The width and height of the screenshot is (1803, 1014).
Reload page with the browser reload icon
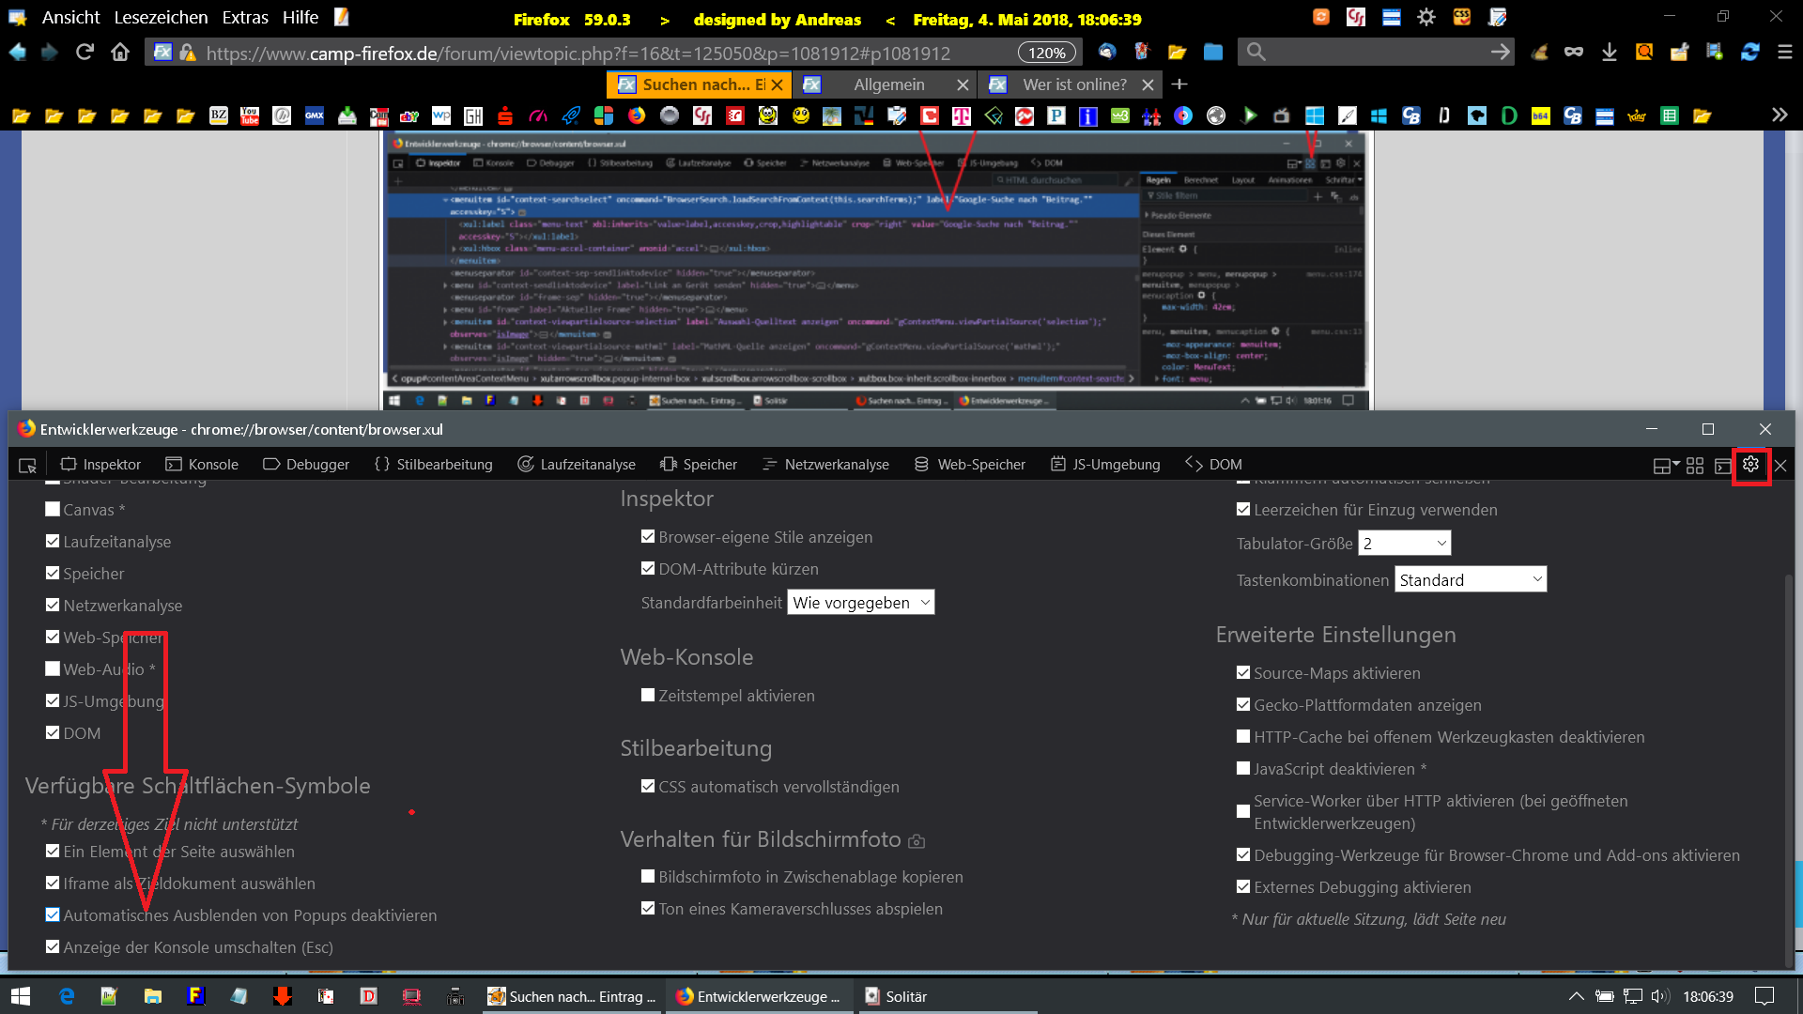pyautogui.click(x=85, y=53)
